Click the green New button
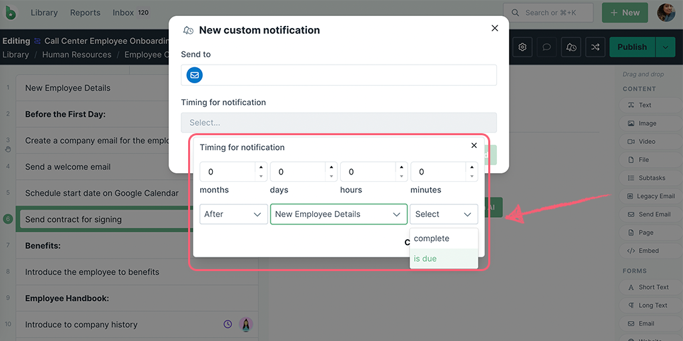 coord(624,13)
